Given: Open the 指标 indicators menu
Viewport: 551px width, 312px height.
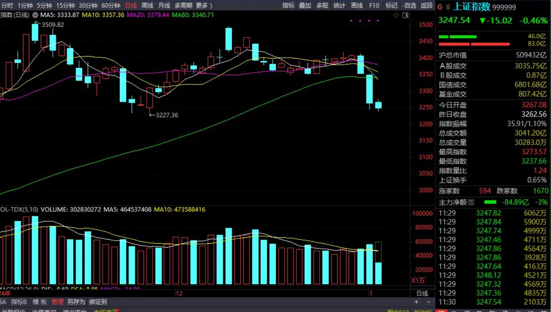Looking at the screenshot, I should (x=288, y=6).
